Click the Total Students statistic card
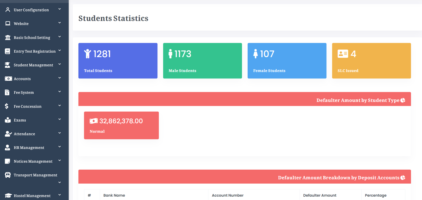The image size is (422, 200). [x=118, y=61]
